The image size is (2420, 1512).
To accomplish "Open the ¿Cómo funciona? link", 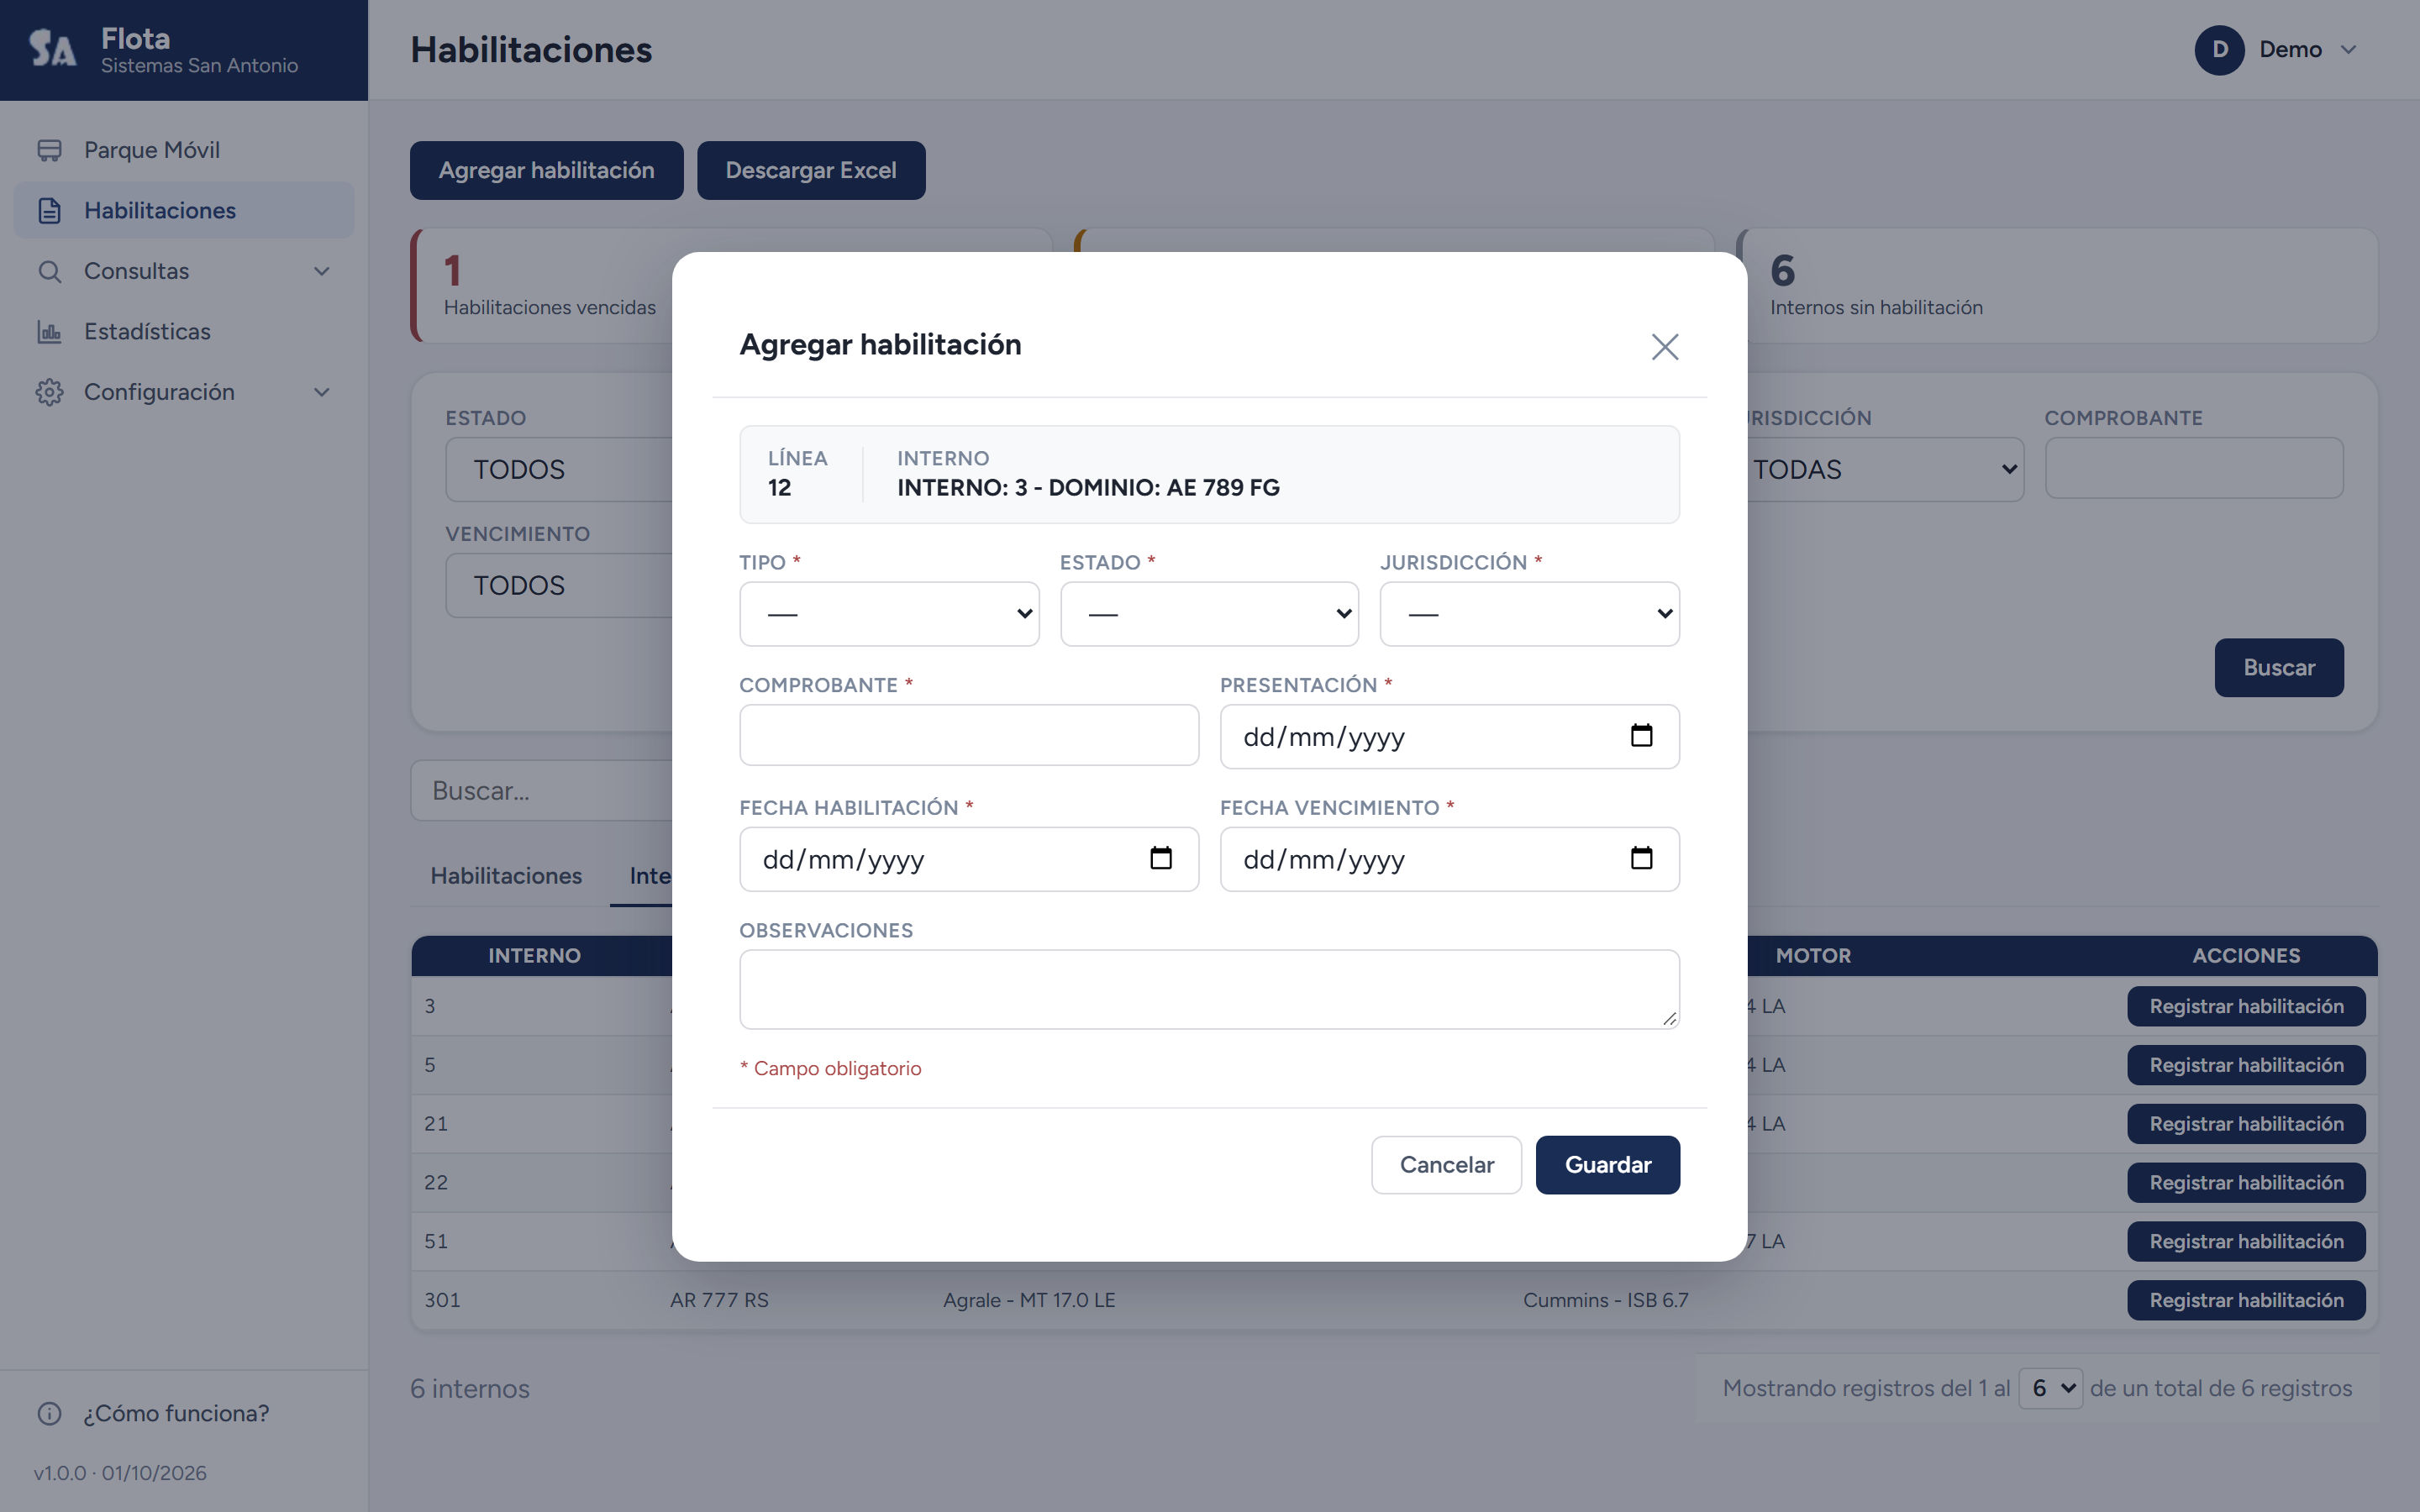I will point(176,1413).
